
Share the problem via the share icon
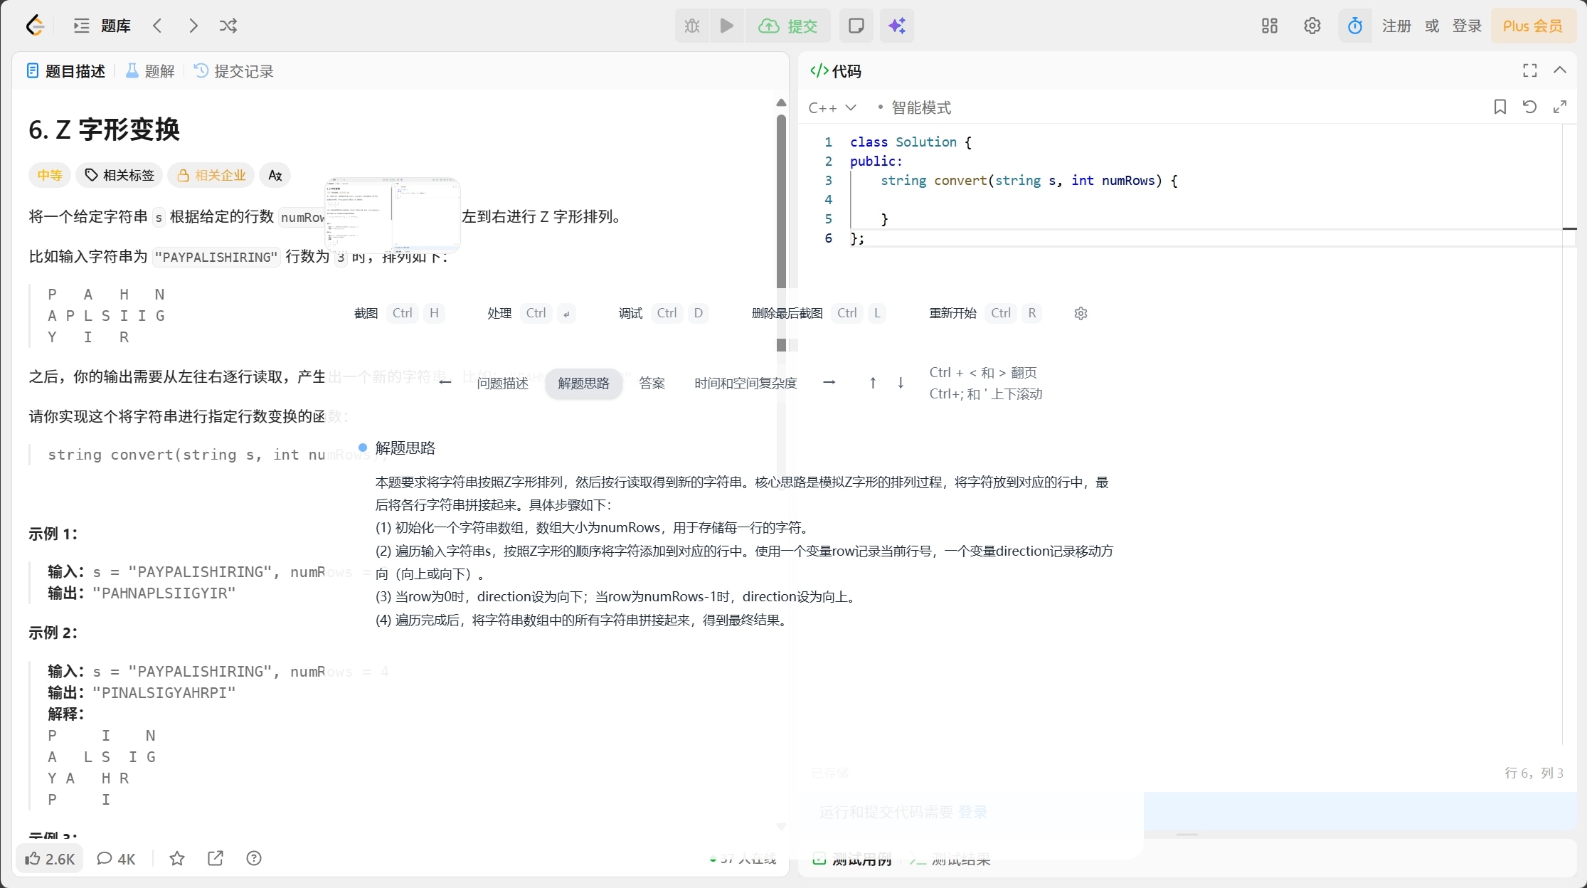click(x=215, y=858)
